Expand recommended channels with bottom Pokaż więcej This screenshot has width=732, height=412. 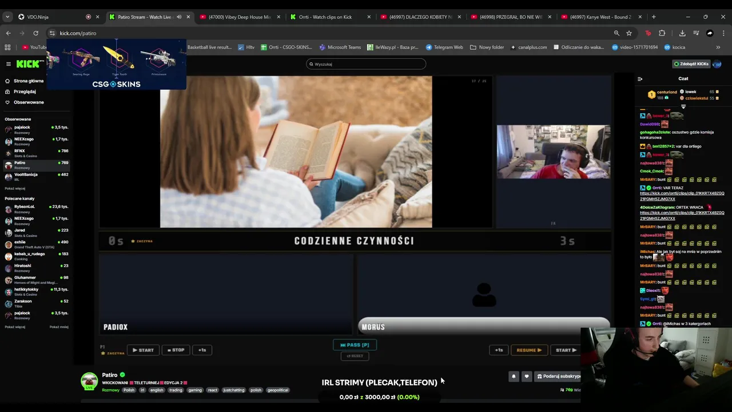15,327
